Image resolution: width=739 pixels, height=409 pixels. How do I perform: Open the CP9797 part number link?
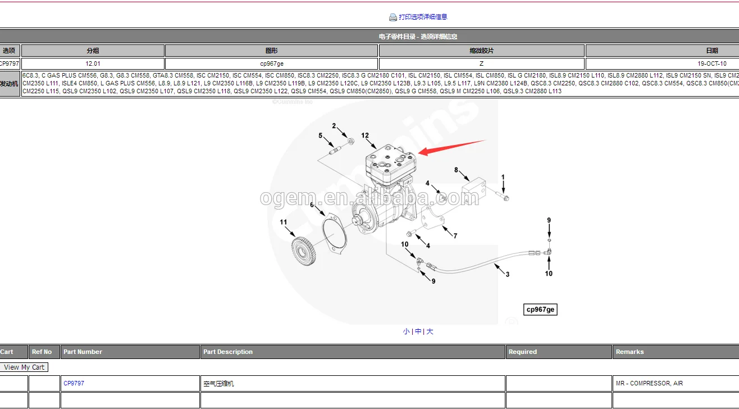pyautogui.click(x=74, y=383)
